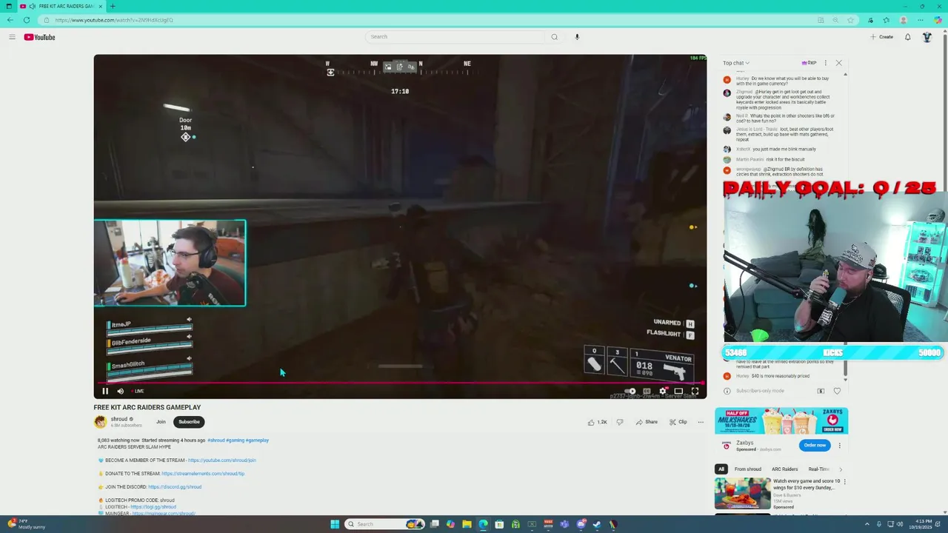Click the Zaxbys milkshakes ad banner
The height and width of the screenshot is (533, 948).
point(781,420)
